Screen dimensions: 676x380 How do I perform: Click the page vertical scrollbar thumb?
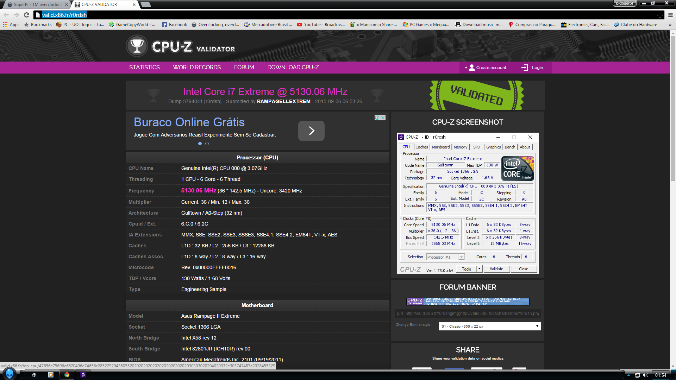coord(672,108)
